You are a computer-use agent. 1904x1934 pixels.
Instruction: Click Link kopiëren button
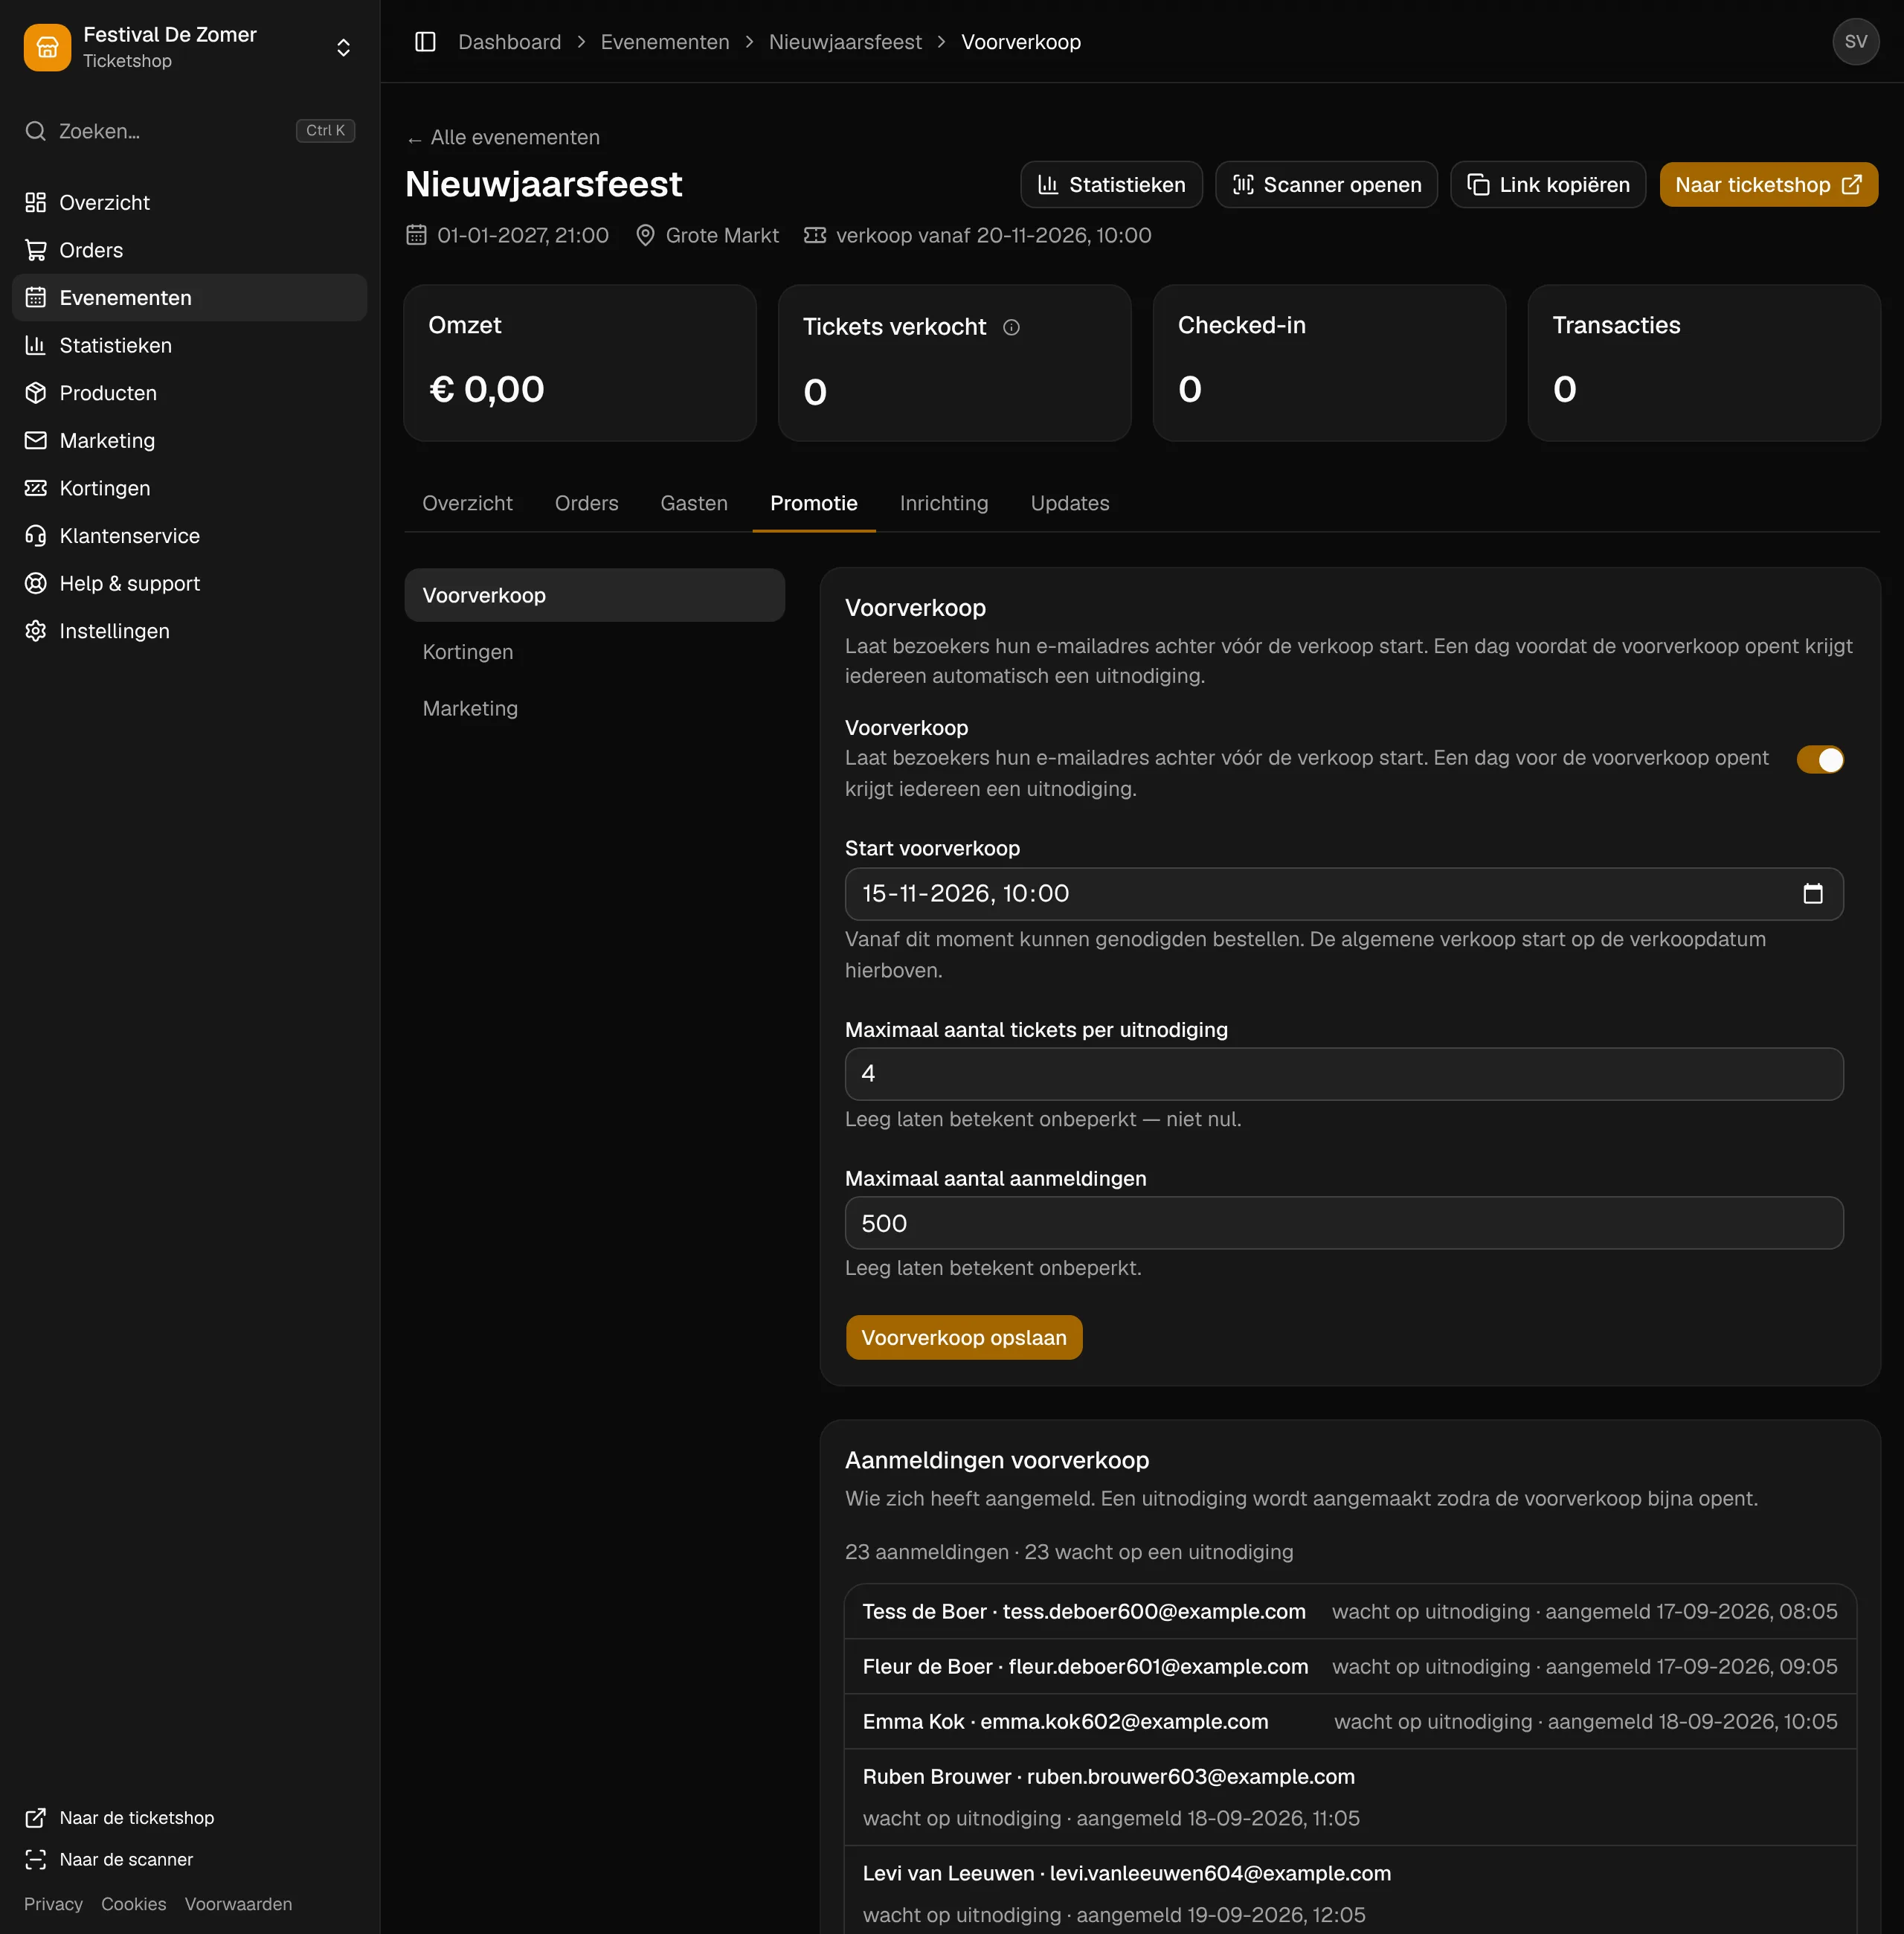point(1548,185)
